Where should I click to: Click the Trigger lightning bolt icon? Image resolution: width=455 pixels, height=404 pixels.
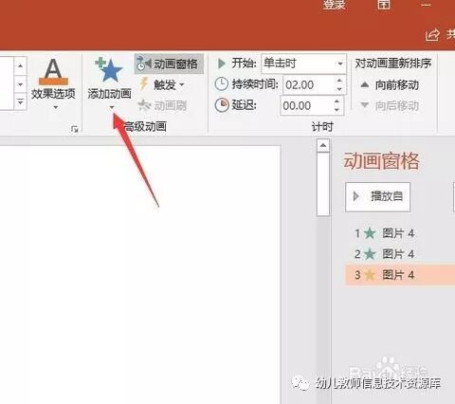pos(144,84)
